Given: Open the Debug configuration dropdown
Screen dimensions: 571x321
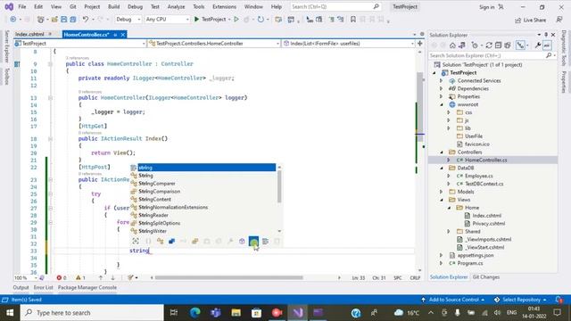Looking at the screenshot, I should pos(128,20).
